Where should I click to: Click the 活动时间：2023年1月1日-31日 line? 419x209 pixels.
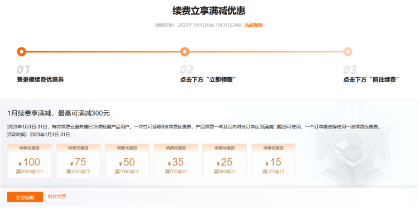click(39, 135)
